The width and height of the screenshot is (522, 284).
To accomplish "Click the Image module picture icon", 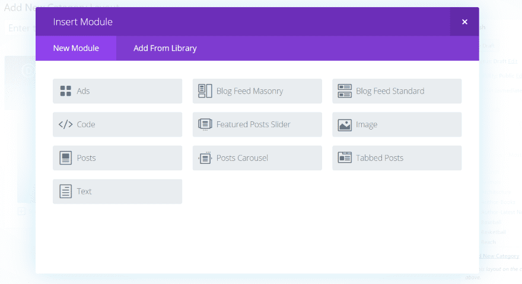I will 345,125.
